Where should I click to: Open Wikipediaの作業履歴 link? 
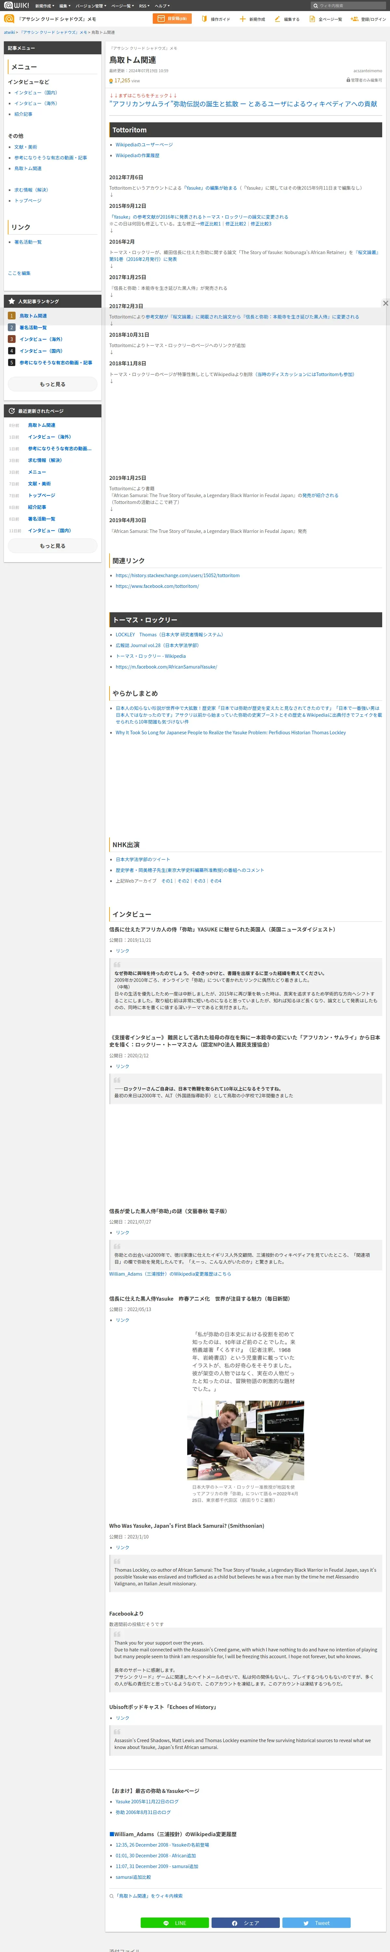[x=137, y=155]
